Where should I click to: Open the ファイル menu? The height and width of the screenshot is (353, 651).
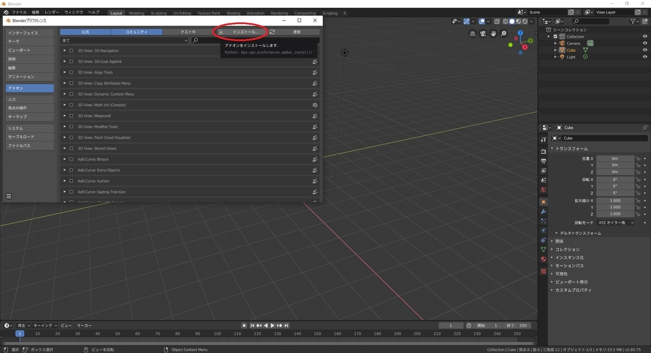point(19,12)
